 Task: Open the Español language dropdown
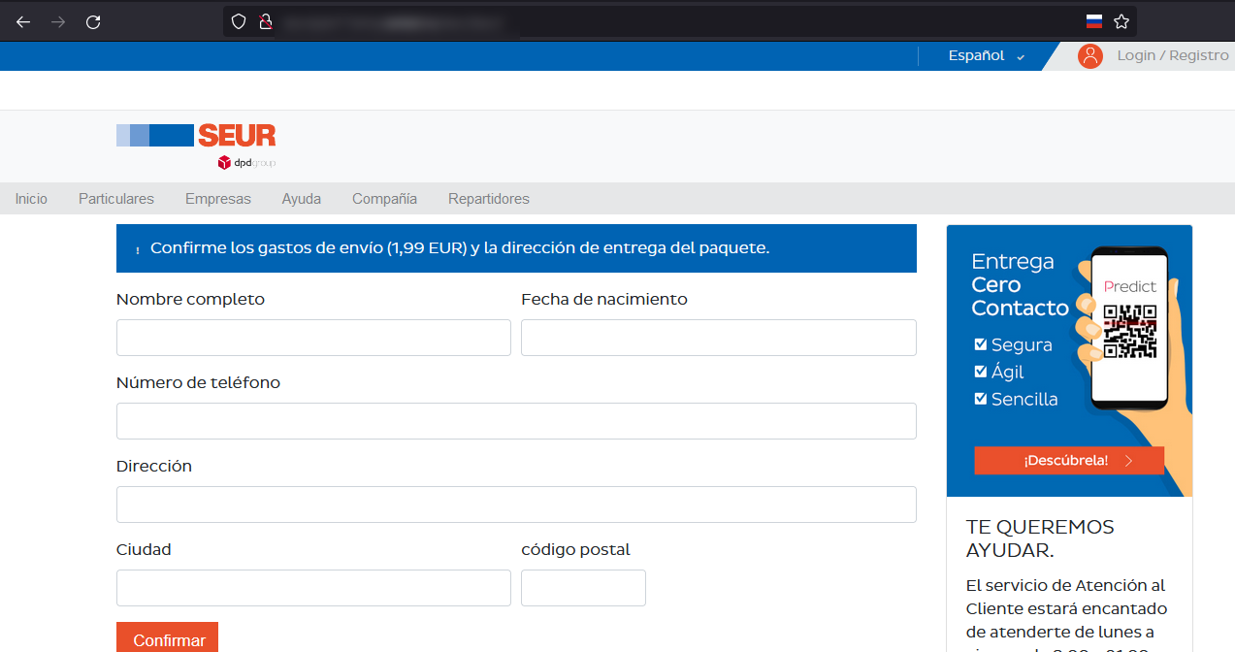pyautogui.click(x=986, y=56)
